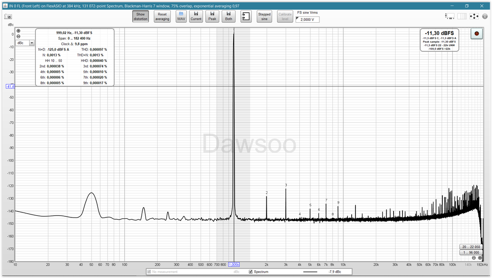The image size is (492, 278).
Task: Maximize the RTA window
Action: tap(467, 6)
